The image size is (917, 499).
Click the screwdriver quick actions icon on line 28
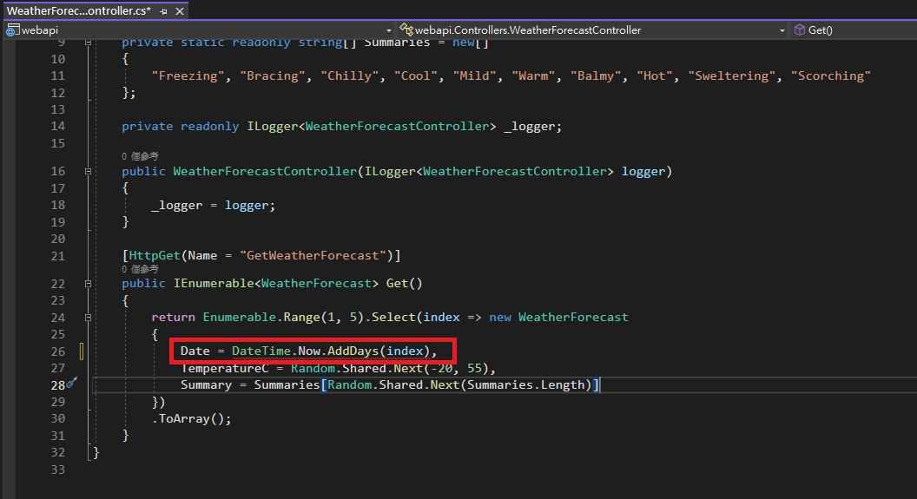[x=72, y=384]
